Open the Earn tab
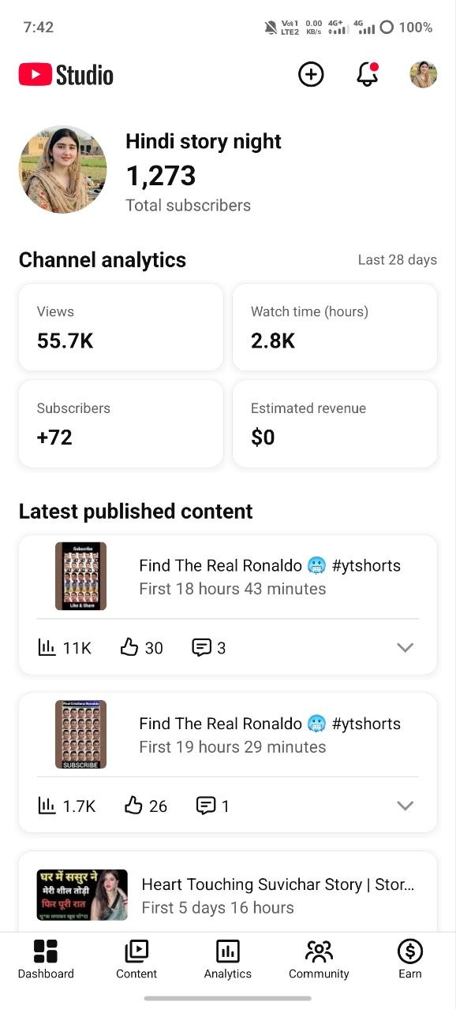456x1009 pixels. [410, 959]
